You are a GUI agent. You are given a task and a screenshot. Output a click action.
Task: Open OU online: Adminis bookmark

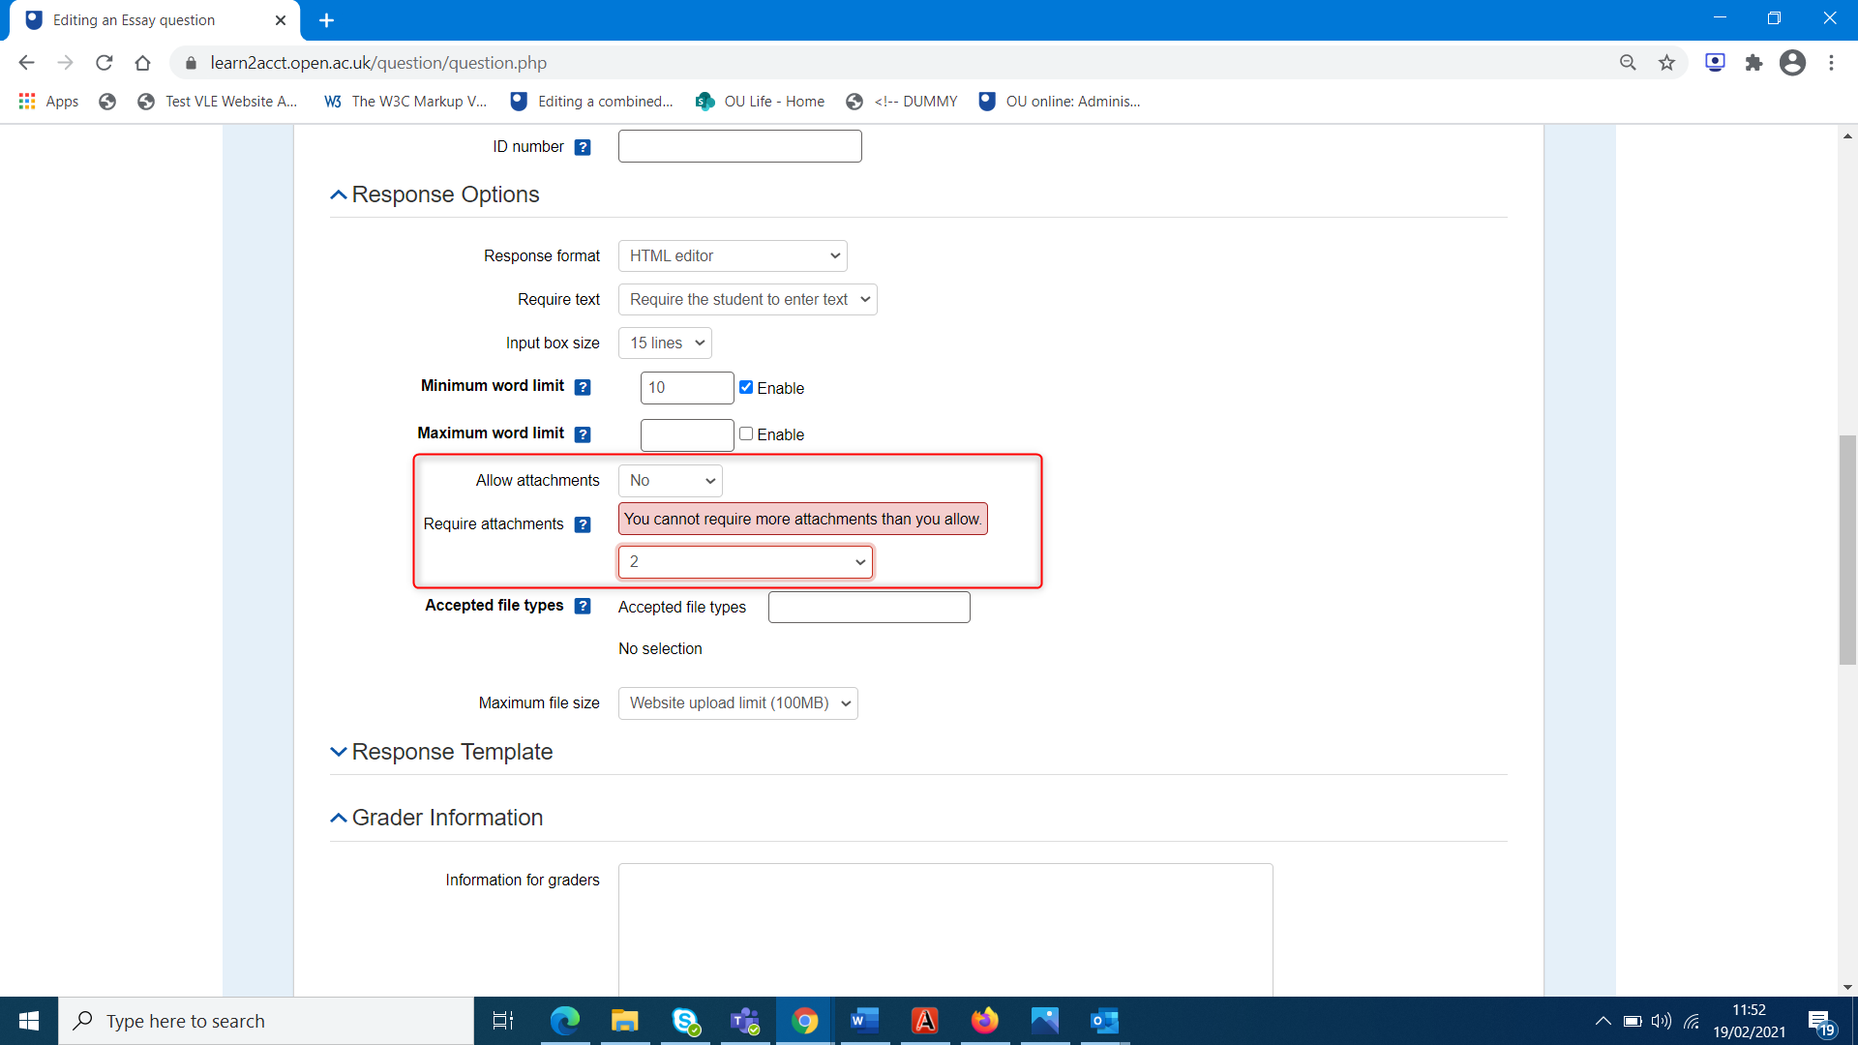(1059, 102)
